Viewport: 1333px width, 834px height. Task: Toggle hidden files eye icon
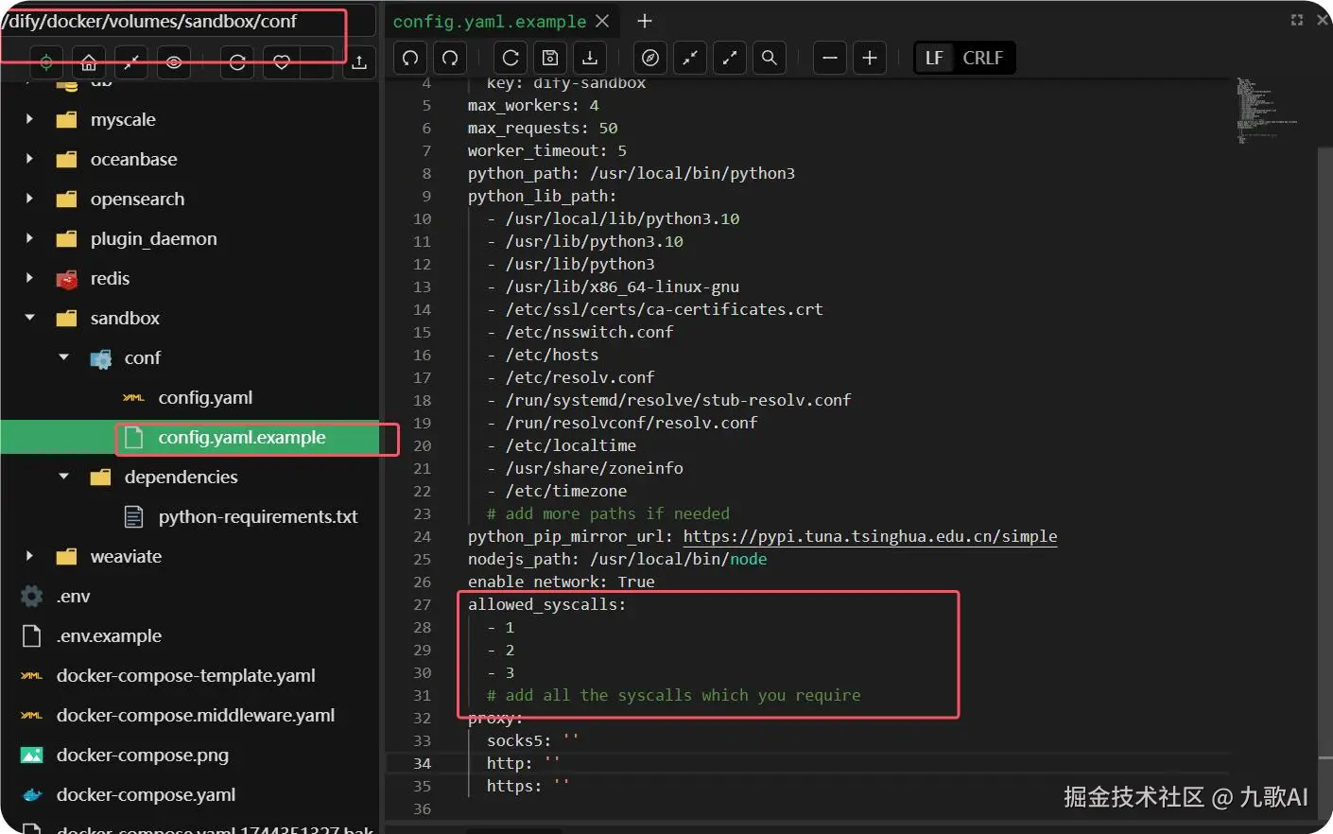coord(174,62)
